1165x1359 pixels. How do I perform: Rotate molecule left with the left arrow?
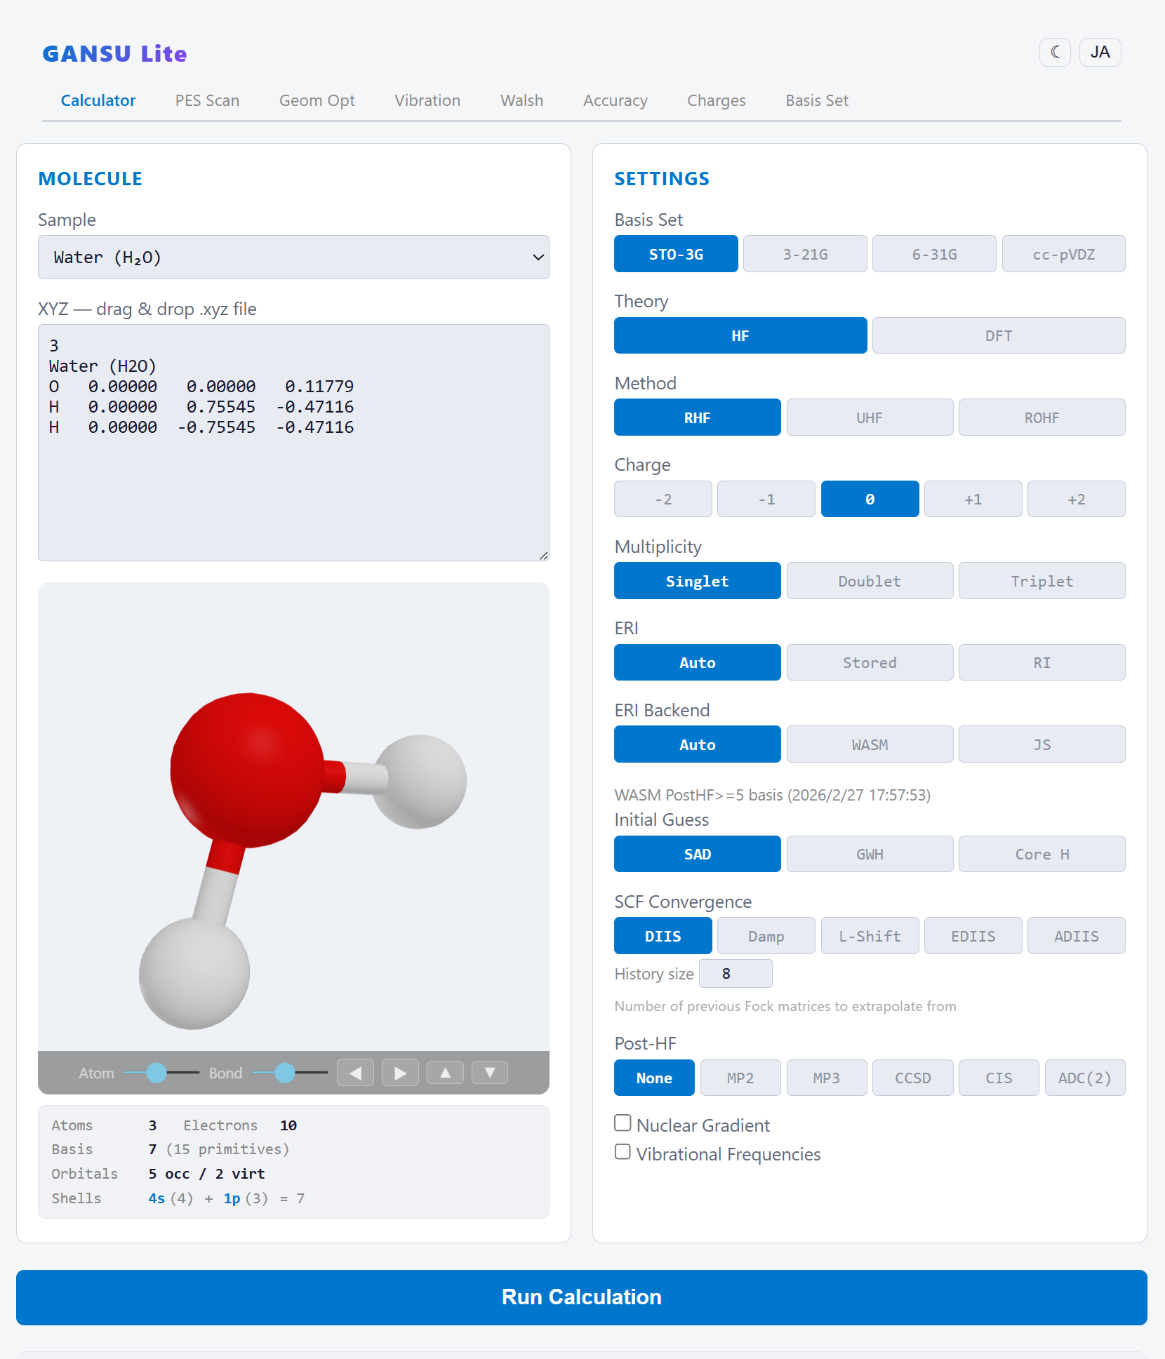[x=355, y=1073]
